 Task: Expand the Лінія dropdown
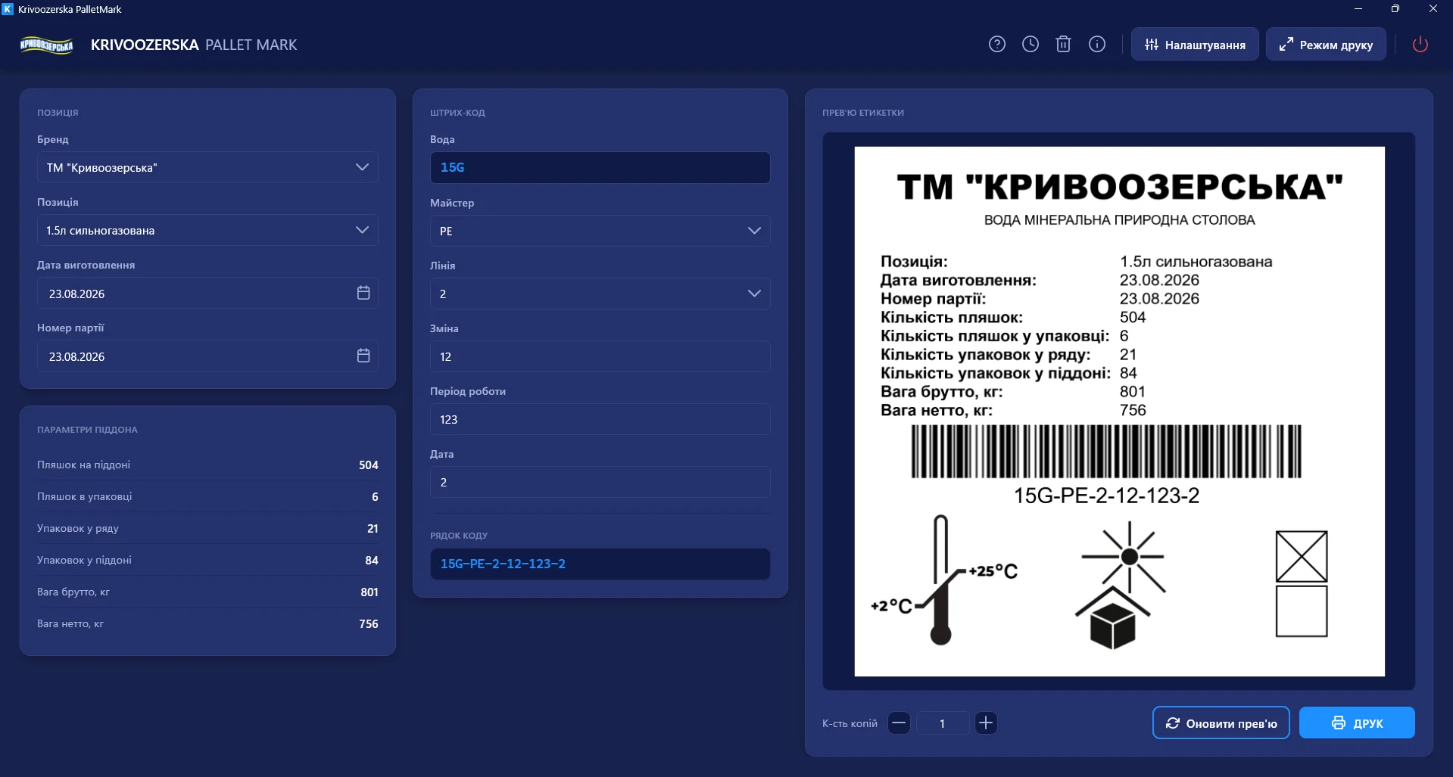click(x=600, y=294)
